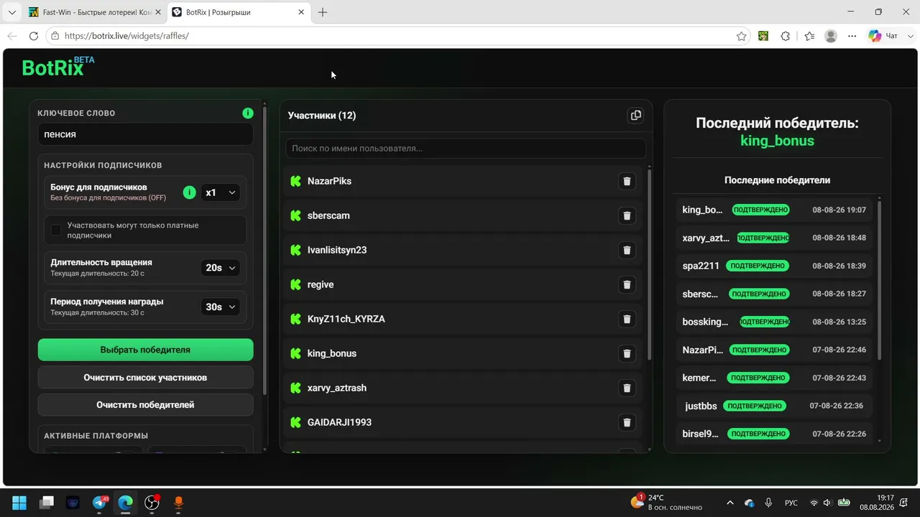Open the browser settings and more menu

coord(852,36)
